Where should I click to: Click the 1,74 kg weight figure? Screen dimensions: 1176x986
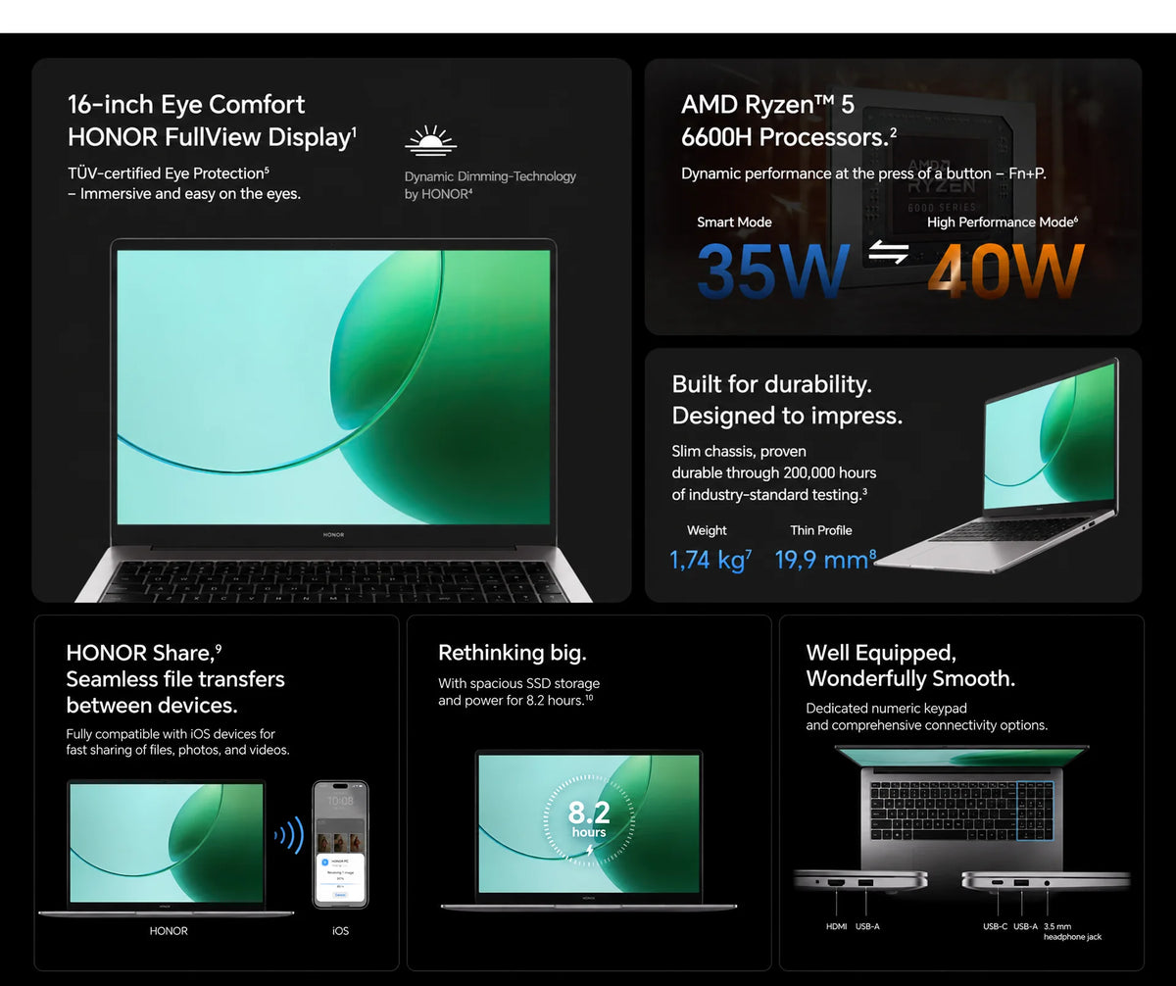tap(710, 560)
